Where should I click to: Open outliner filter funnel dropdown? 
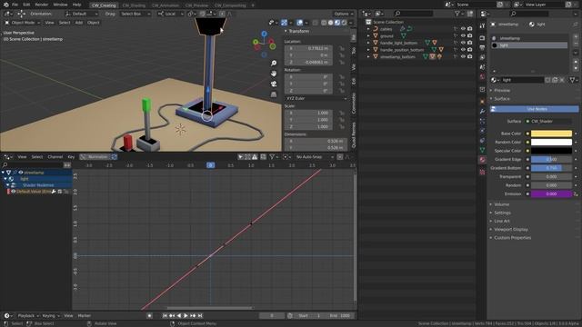tap(459, 14)
